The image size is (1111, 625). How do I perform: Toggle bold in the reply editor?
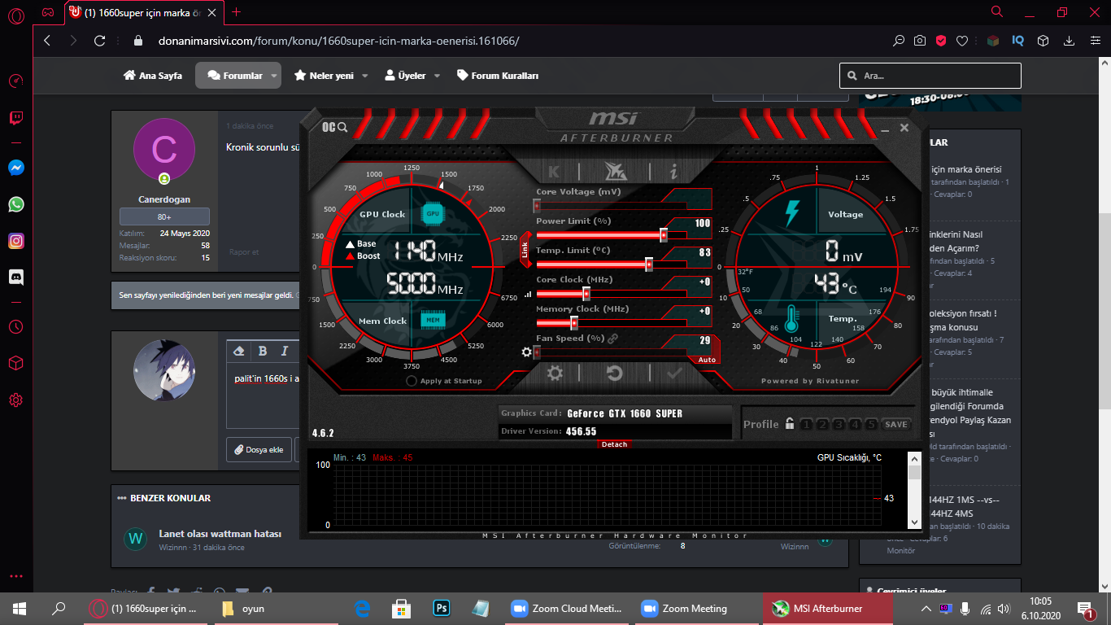point(263,351)
